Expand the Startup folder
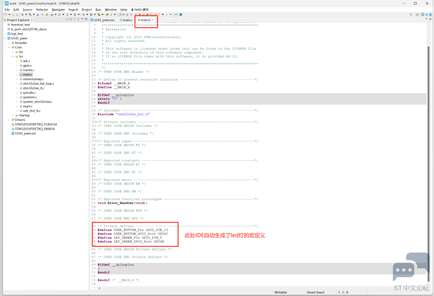 tap(13, 115)
